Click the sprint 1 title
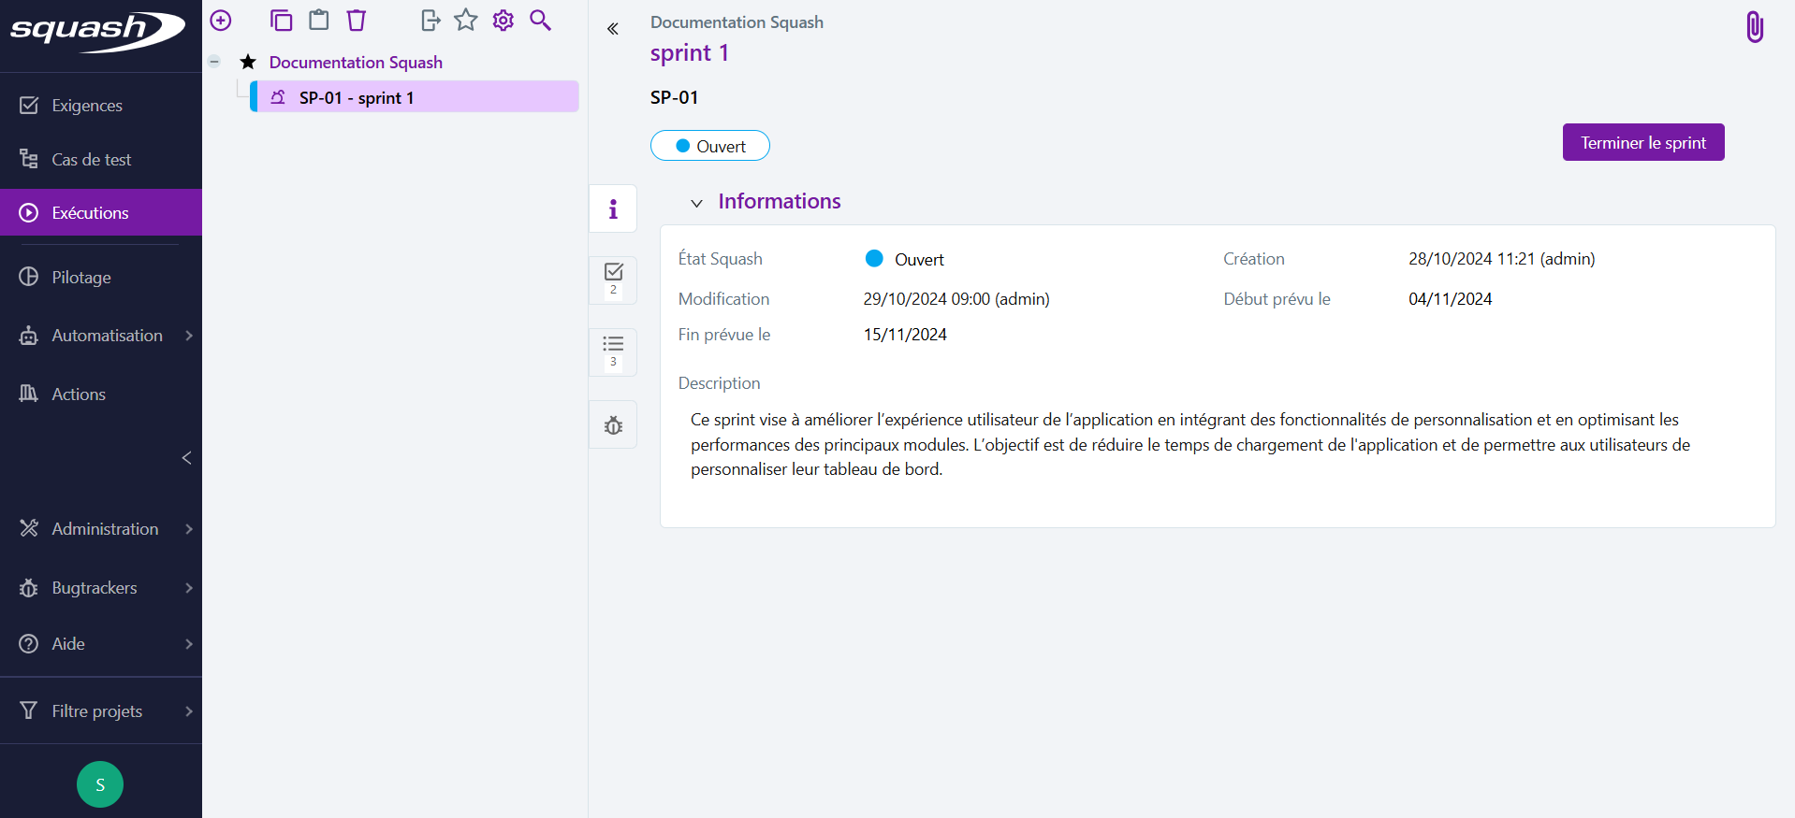The image size is (1795, 818). point(690,53)
